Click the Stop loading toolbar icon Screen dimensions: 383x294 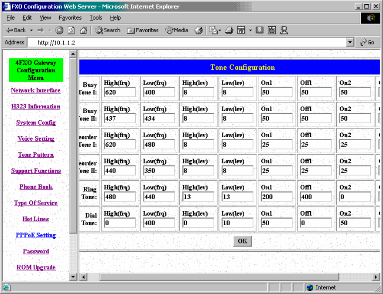coord(60,30)
